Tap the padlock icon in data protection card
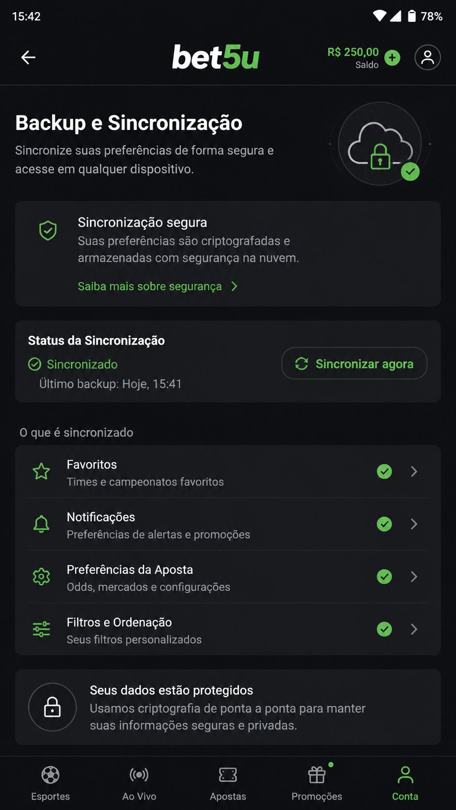 click(x=52, y=707)
